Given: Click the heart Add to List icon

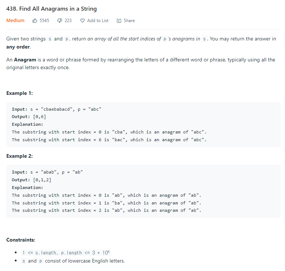Looking at the screenshot, I should (x=83, y=21).
